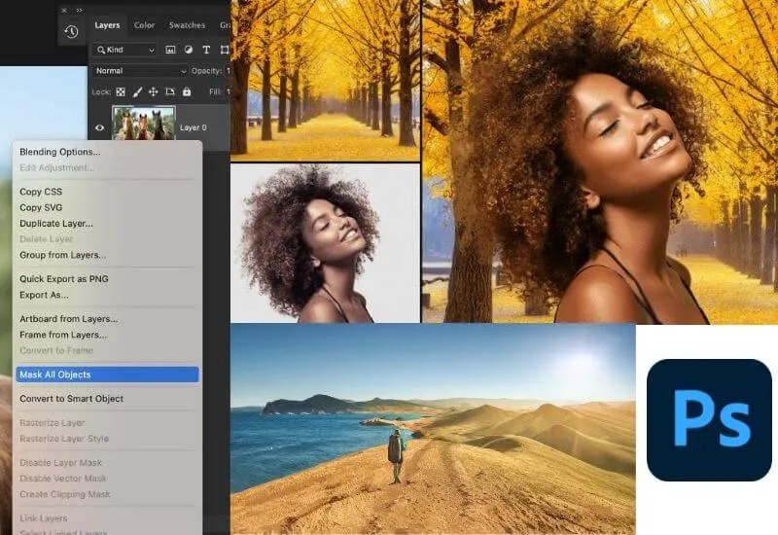
Task: Switch to the Color tab
Action: (144, 25)
